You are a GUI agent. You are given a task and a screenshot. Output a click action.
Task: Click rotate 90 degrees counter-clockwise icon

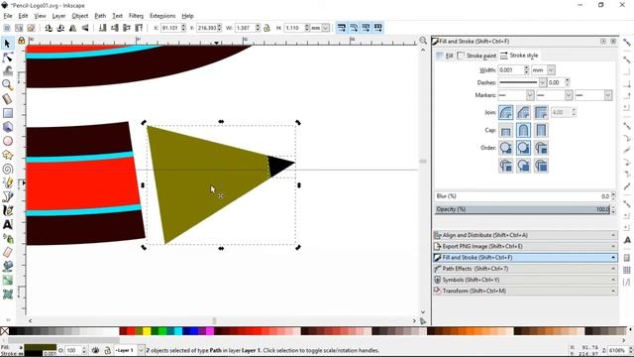[49, 28]
